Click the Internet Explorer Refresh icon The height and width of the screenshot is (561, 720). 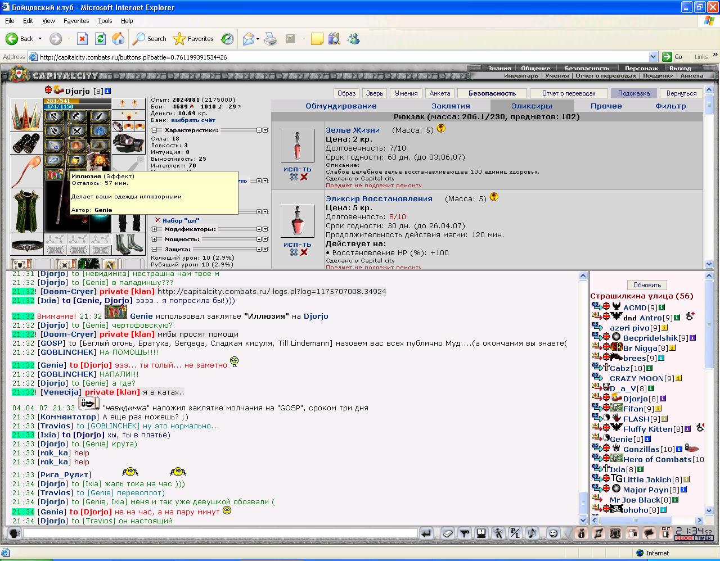point(100,39)
